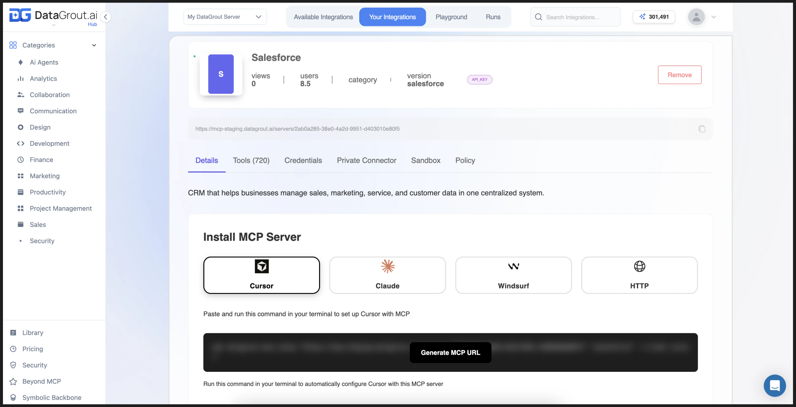
Task: Click the Collaboration people icon
Action: 20,95
